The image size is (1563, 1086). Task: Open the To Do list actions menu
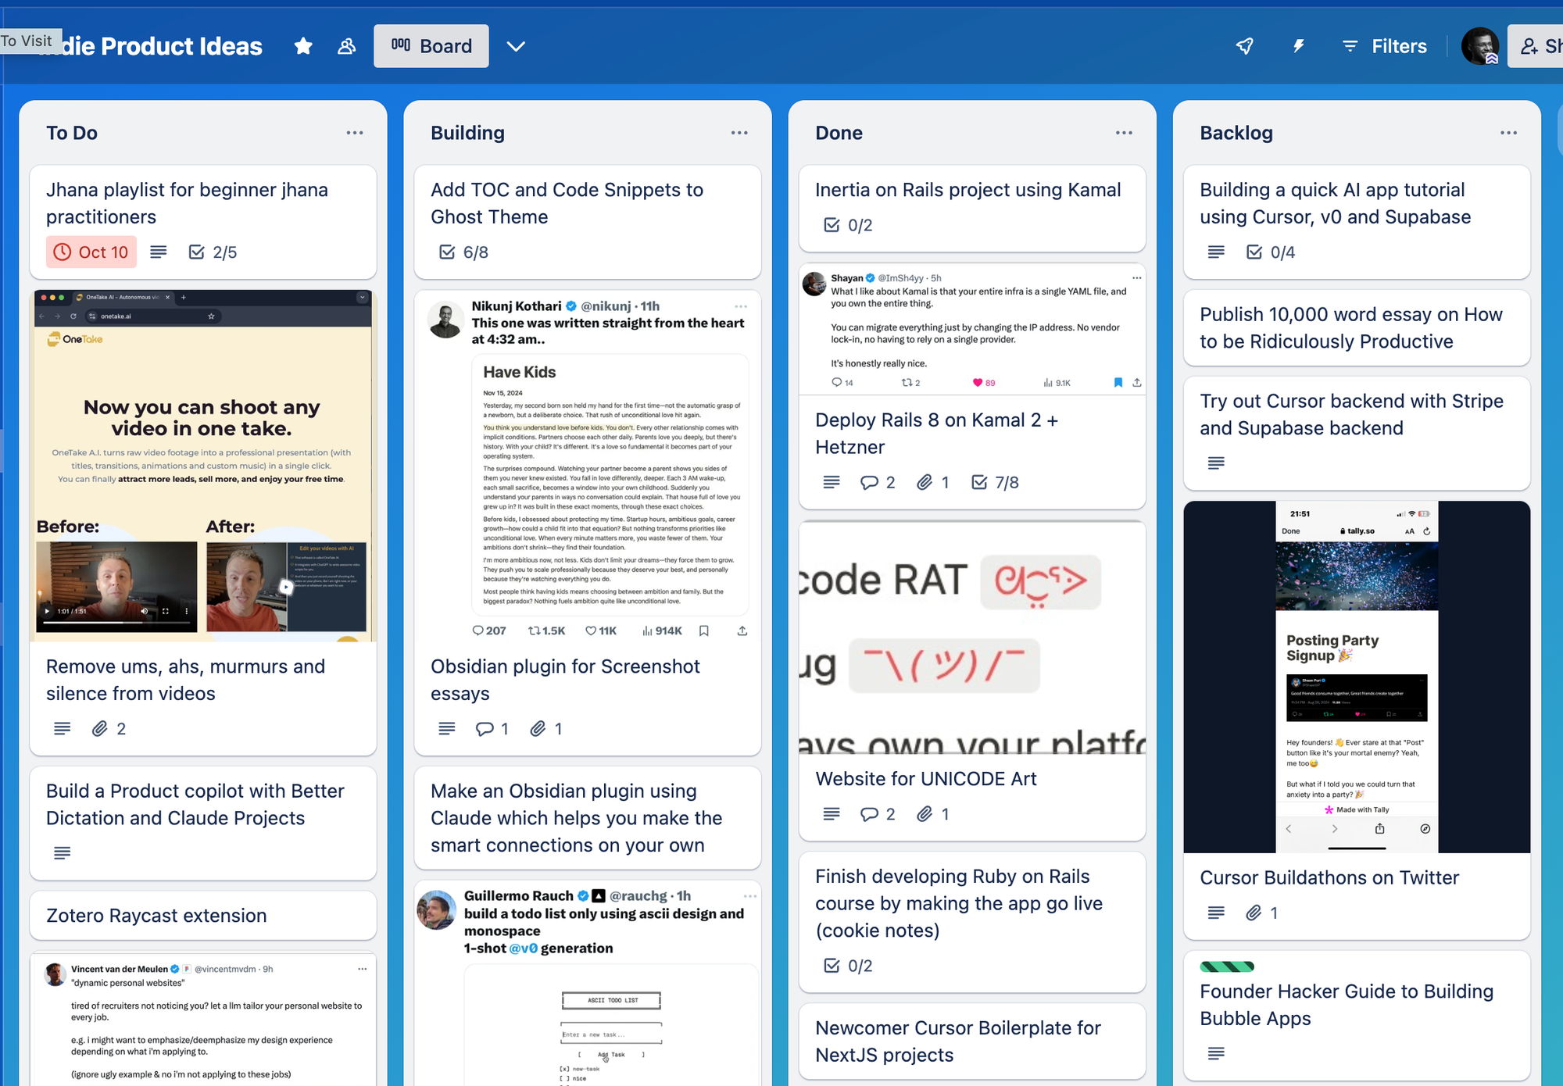pyautogui.click(x=355, y=133)
